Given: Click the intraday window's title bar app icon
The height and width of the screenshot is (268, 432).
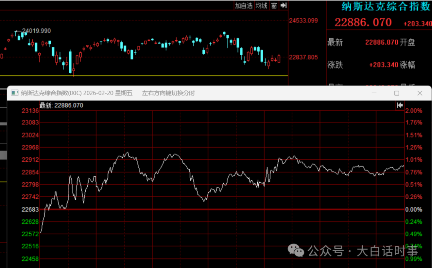Looking at the screenshot, I should (x=15, y=93).
